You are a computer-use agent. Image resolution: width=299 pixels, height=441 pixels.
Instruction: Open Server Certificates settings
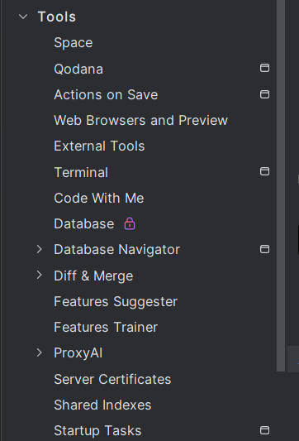pyautogui.click(x=112, y=379)
